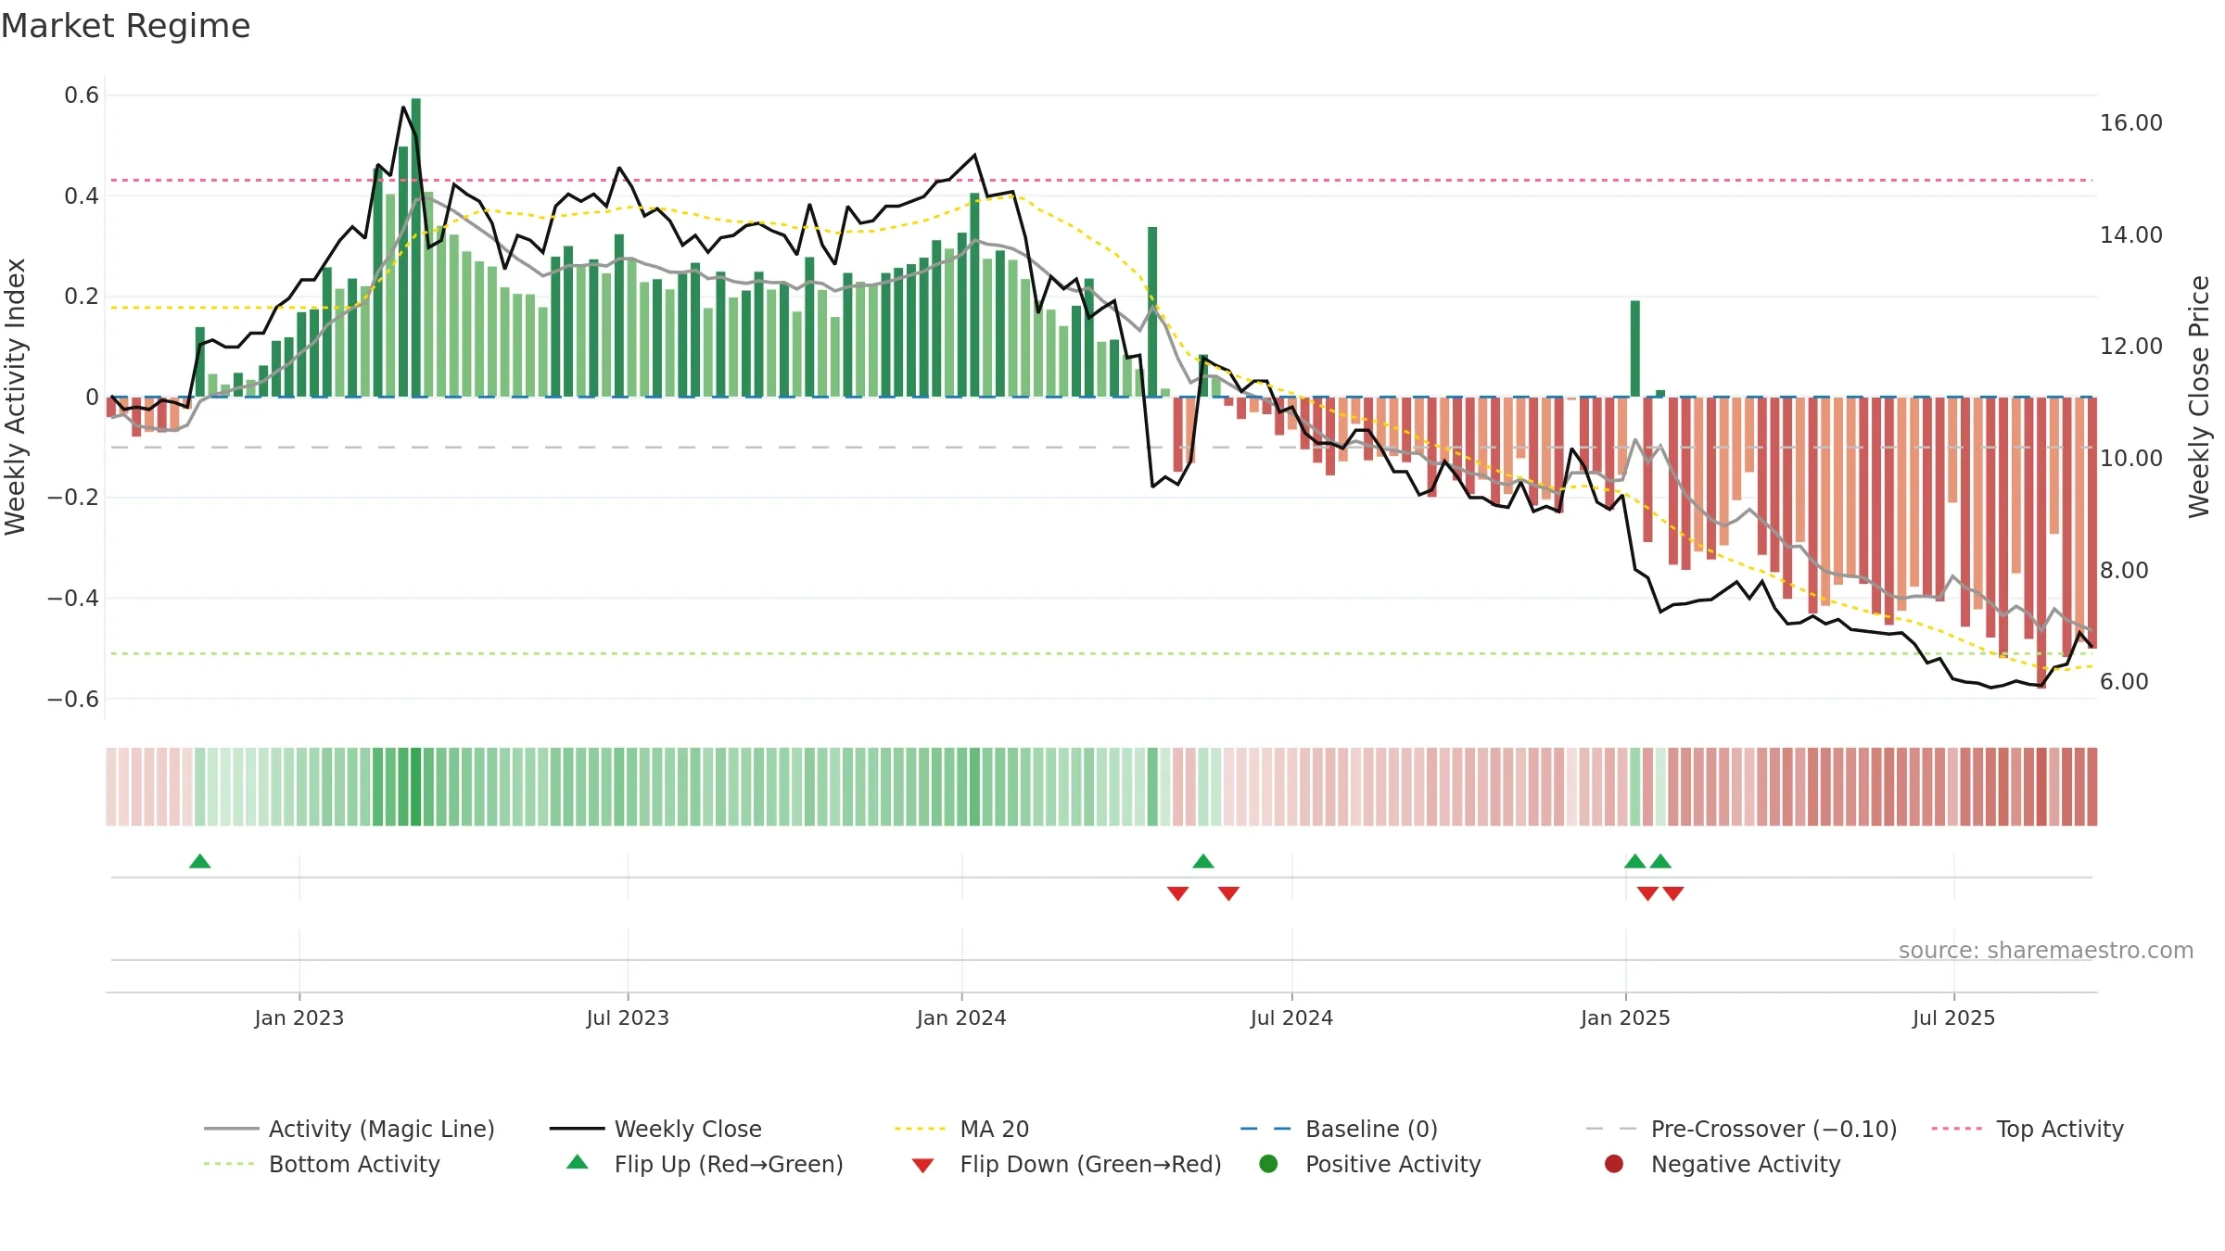Click the Top Activity legend entry
Screen dimensions: 2225x1251
(2028, 1129)
